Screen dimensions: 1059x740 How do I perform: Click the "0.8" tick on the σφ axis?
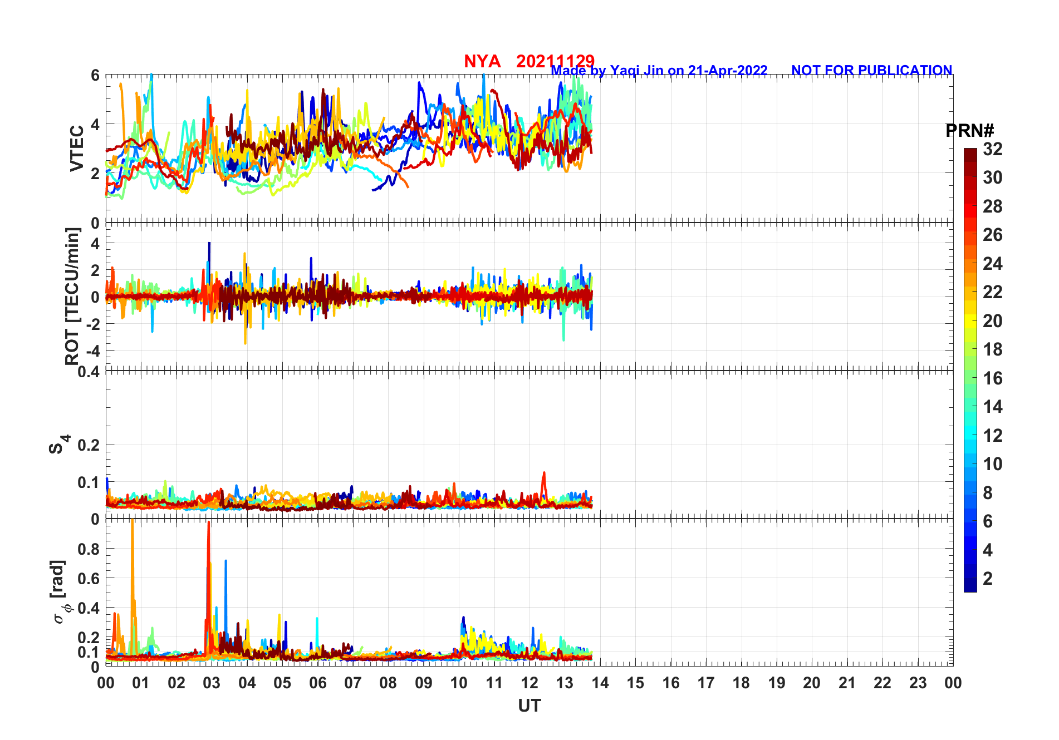click(x=89, y=549)
